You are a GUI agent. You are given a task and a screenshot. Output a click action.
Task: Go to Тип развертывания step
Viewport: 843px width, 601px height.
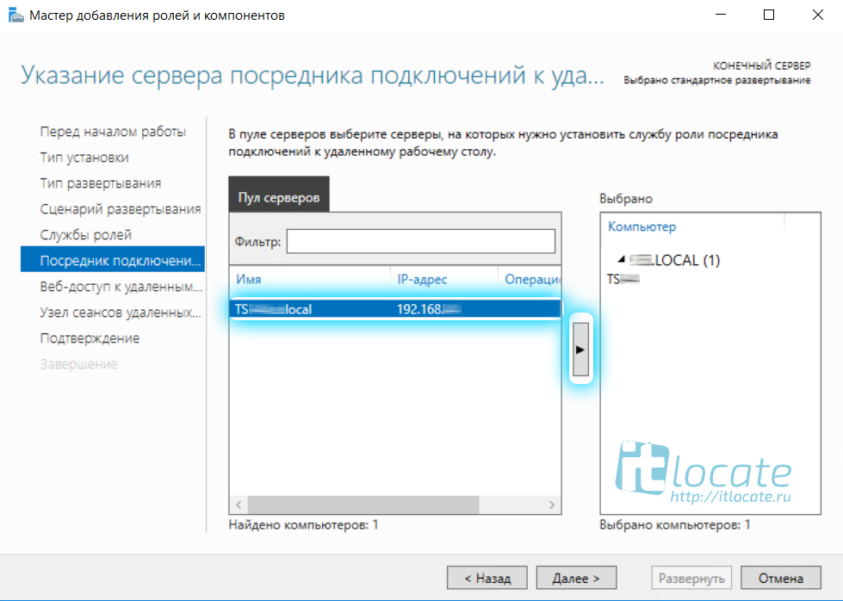pyautogui.click(x=101, y=183)
